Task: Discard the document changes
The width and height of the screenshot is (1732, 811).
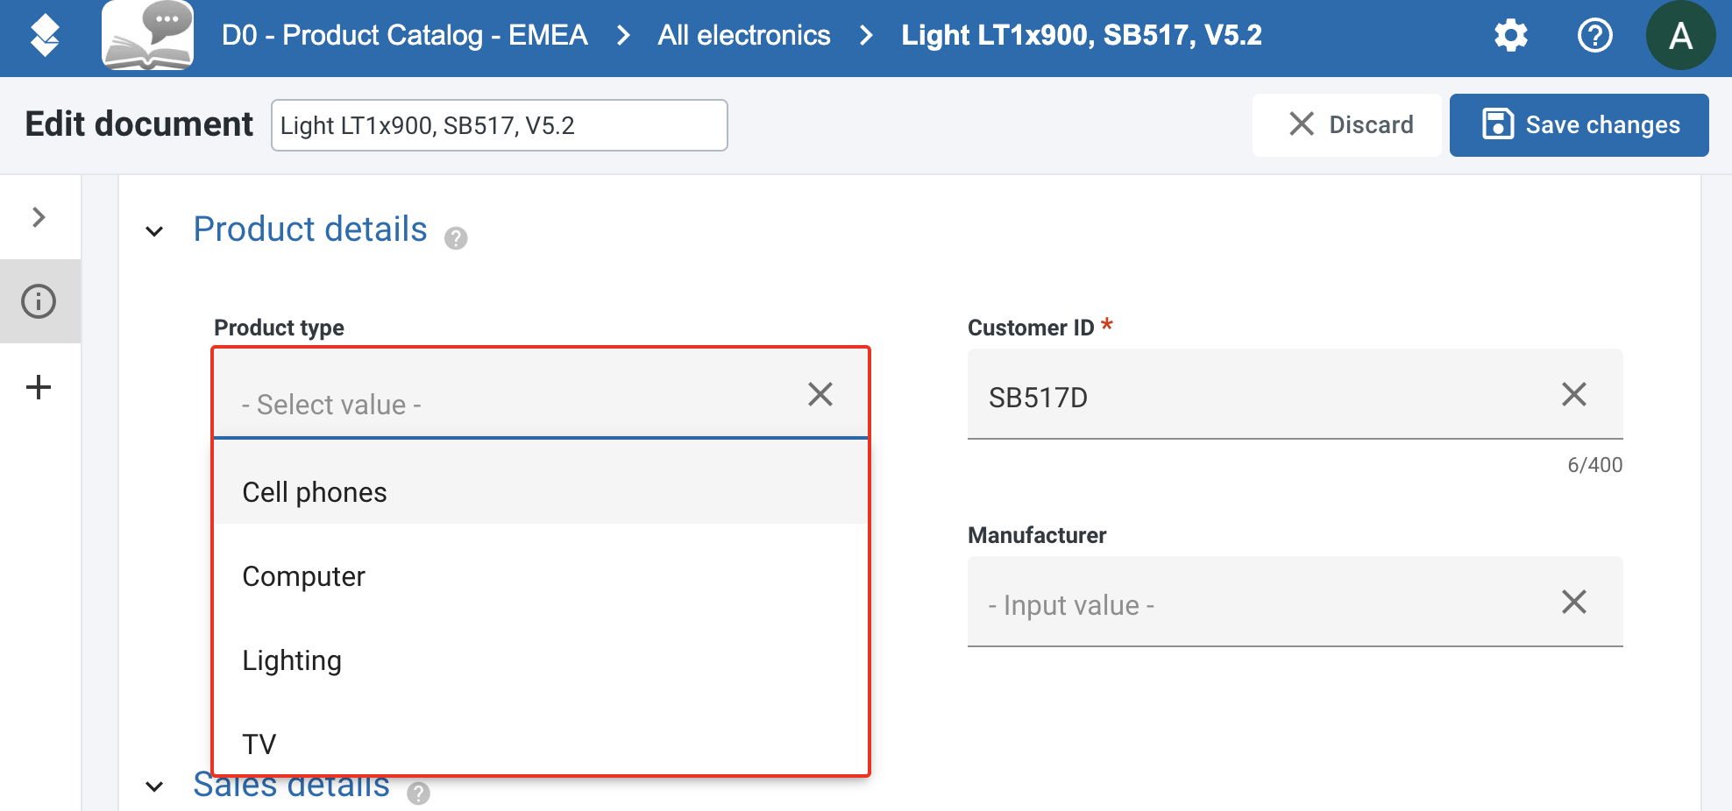Action: coord(1347,125)
